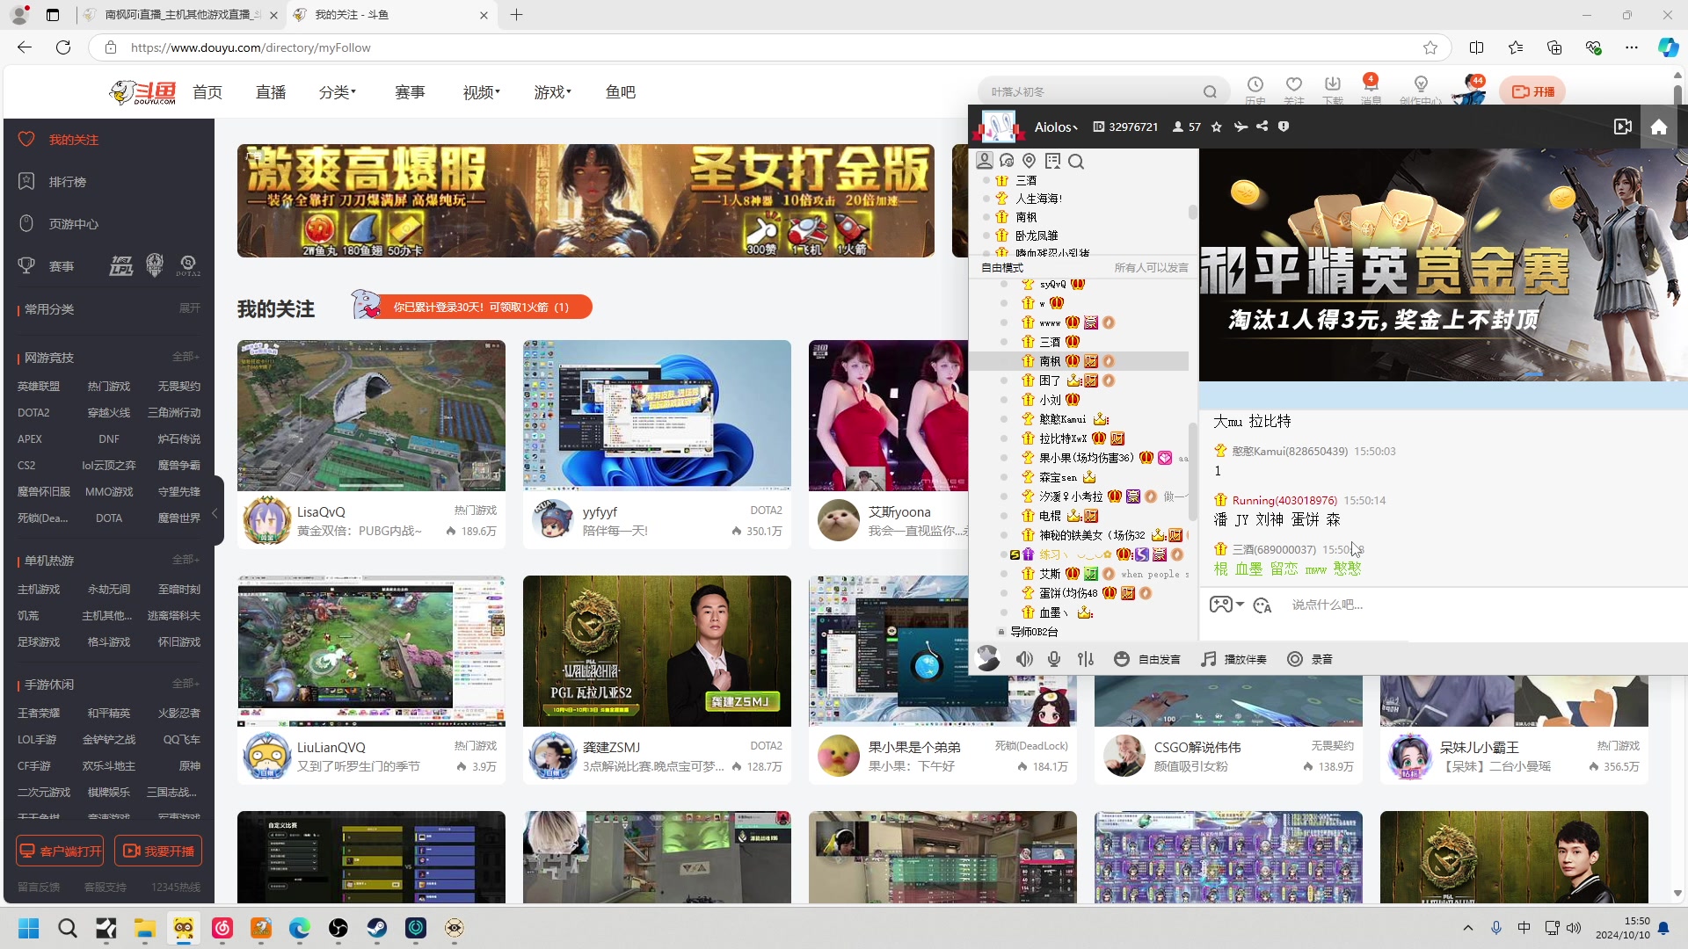Click the 录音 record button
This screenshot has height=949, width=1688.
point(1310,659)
